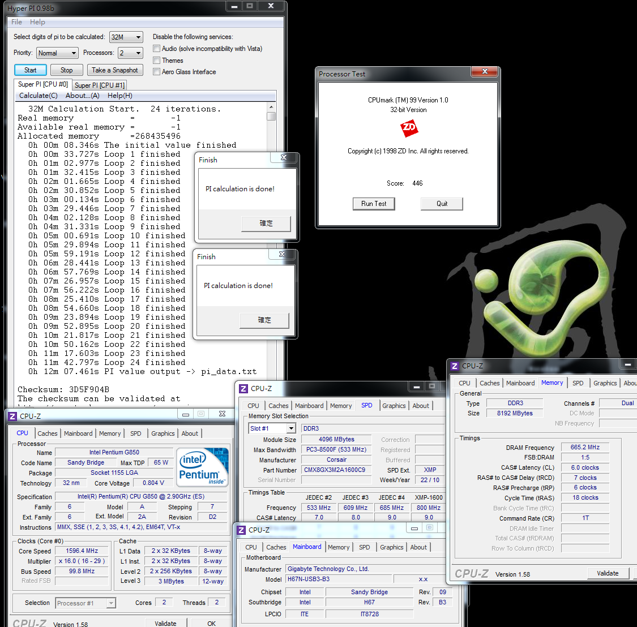Open Graphics tab in CPU-Z SPD window
637x627 pixels.
tap(394, 406)
